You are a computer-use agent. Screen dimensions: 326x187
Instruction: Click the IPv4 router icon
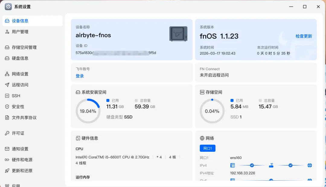click(x=271, y=165)
